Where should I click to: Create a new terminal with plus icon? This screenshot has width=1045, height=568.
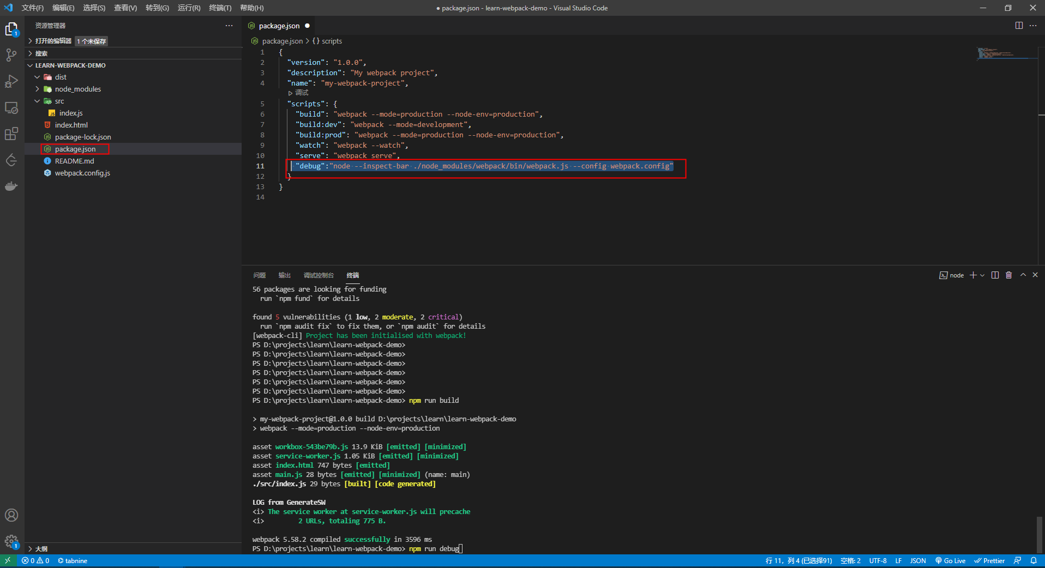(x=973, y=275)
